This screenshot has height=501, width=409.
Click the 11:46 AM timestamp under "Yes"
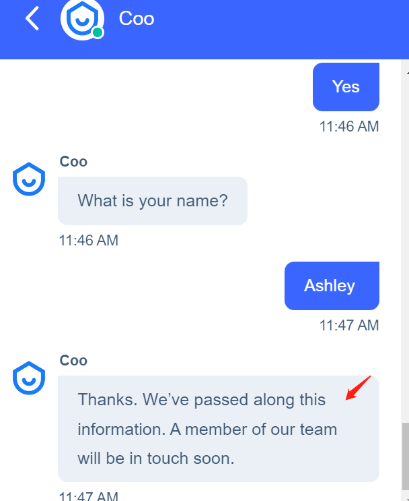pos(349,126)
